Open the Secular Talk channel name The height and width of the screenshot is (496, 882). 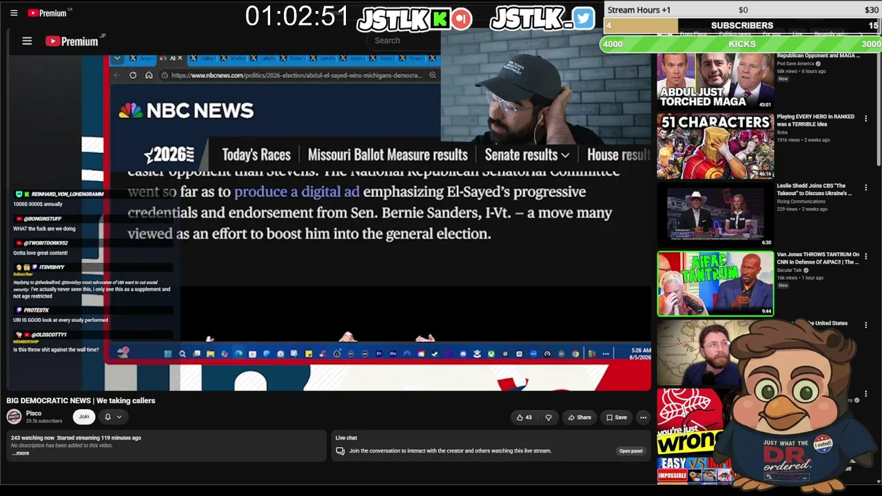(789, 270)
